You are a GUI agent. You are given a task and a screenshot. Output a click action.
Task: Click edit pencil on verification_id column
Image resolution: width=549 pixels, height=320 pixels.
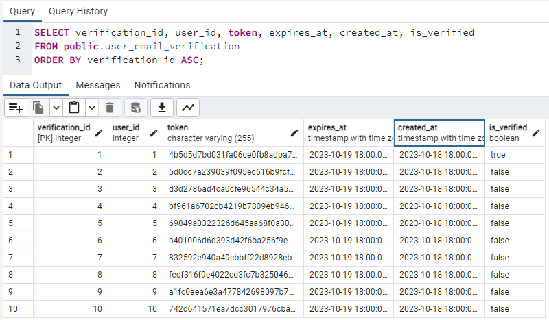coord(99,133)
